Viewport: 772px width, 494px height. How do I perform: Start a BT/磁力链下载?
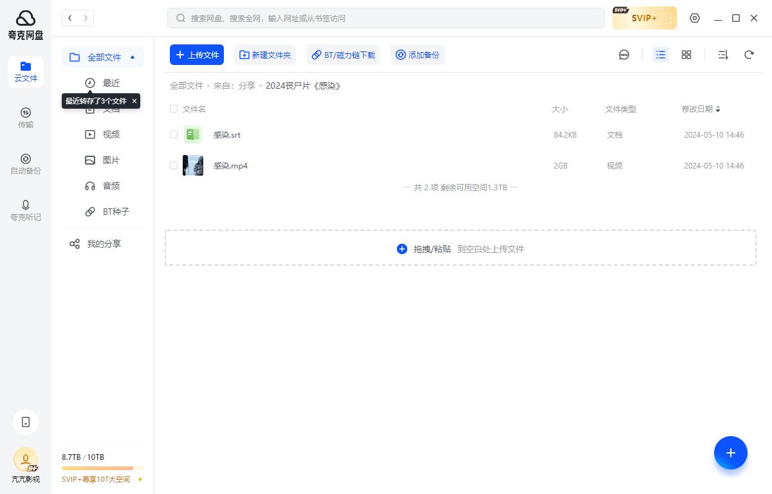click(343, 55)
